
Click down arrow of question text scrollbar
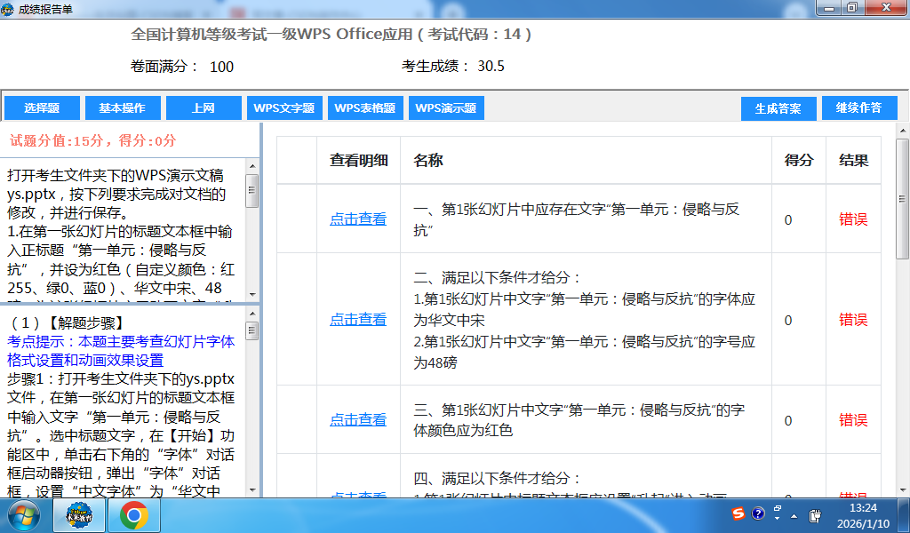point(252,295)
